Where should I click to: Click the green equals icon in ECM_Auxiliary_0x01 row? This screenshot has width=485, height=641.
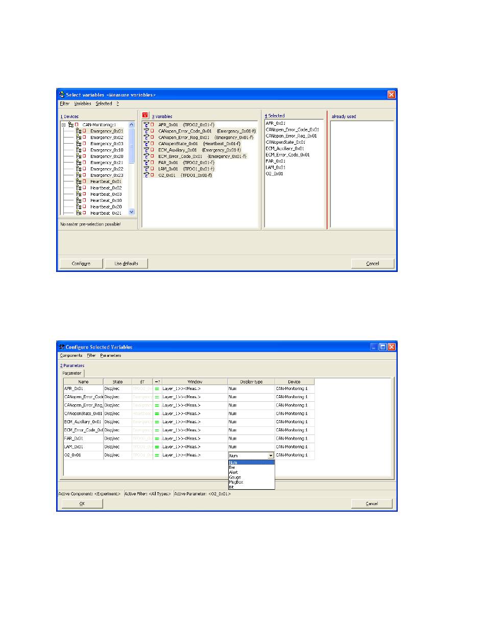157,422
